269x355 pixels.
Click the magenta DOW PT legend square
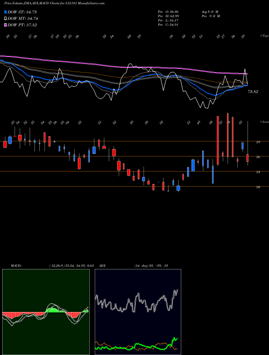tap(6, 25)
